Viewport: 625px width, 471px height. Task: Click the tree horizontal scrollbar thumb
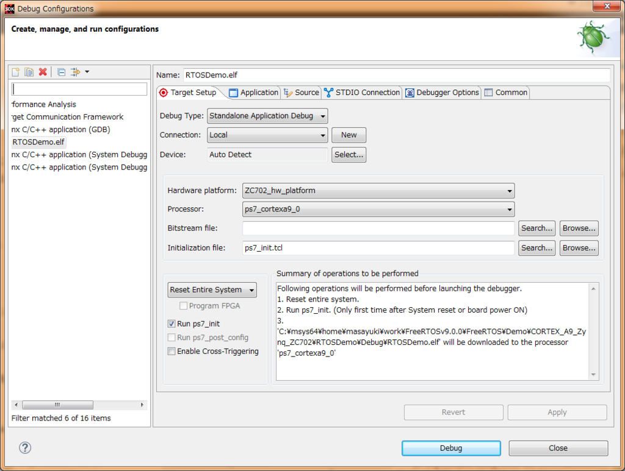click(57, 405)
